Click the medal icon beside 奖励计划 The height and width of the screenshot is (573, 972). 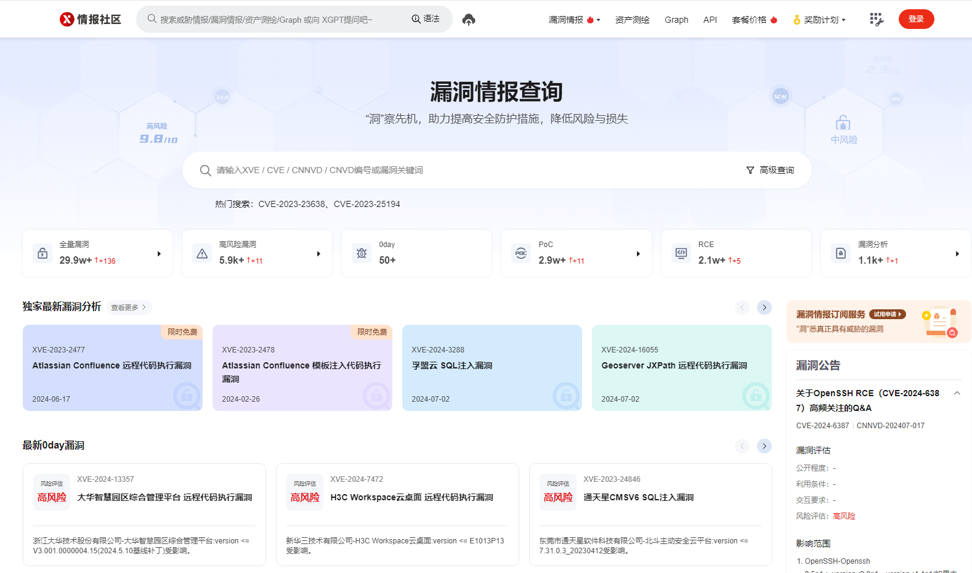coord(796,20)
